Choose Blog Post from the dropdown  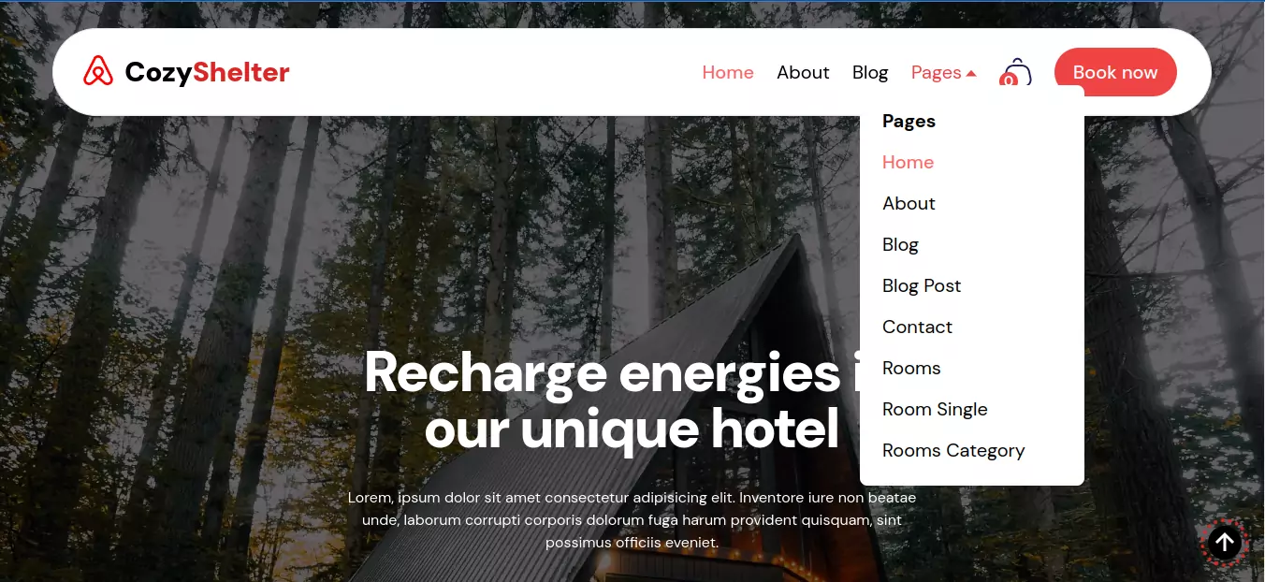(922, 285)
